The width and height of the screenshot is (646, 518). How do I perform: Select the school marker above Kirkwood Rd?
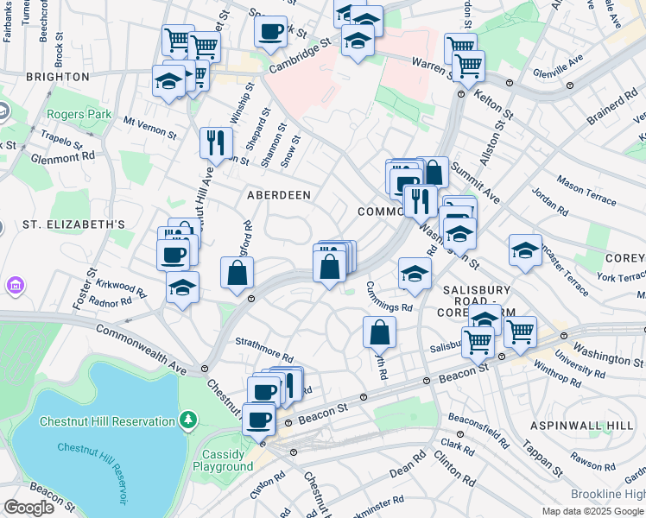pos(182,288)
